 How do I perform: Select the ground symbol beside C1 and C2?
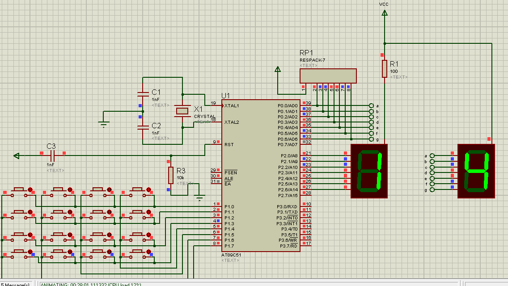pyautogui.click(x=104, y=124)
